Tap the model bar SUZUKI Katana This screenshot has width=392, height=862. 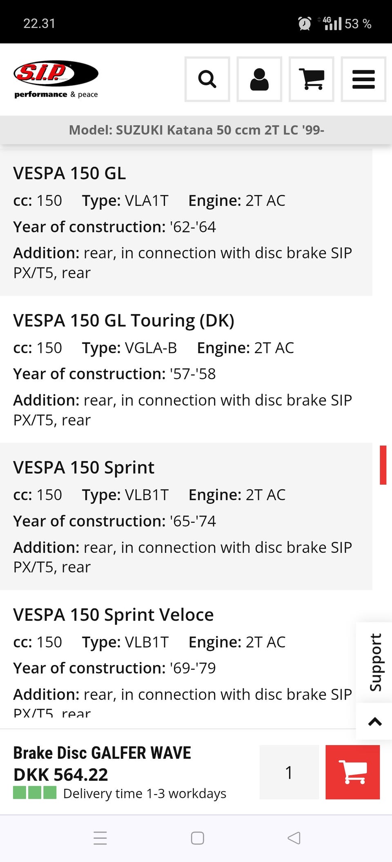point(196,130)
